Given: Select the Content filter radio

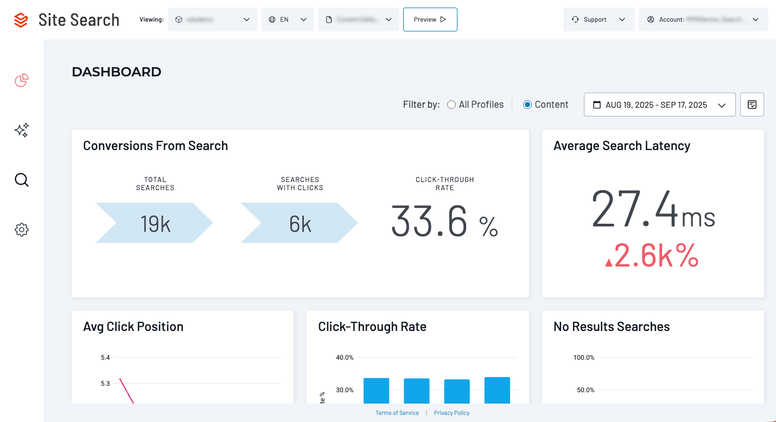Looking at the screenshot, I should coord(527,105).
